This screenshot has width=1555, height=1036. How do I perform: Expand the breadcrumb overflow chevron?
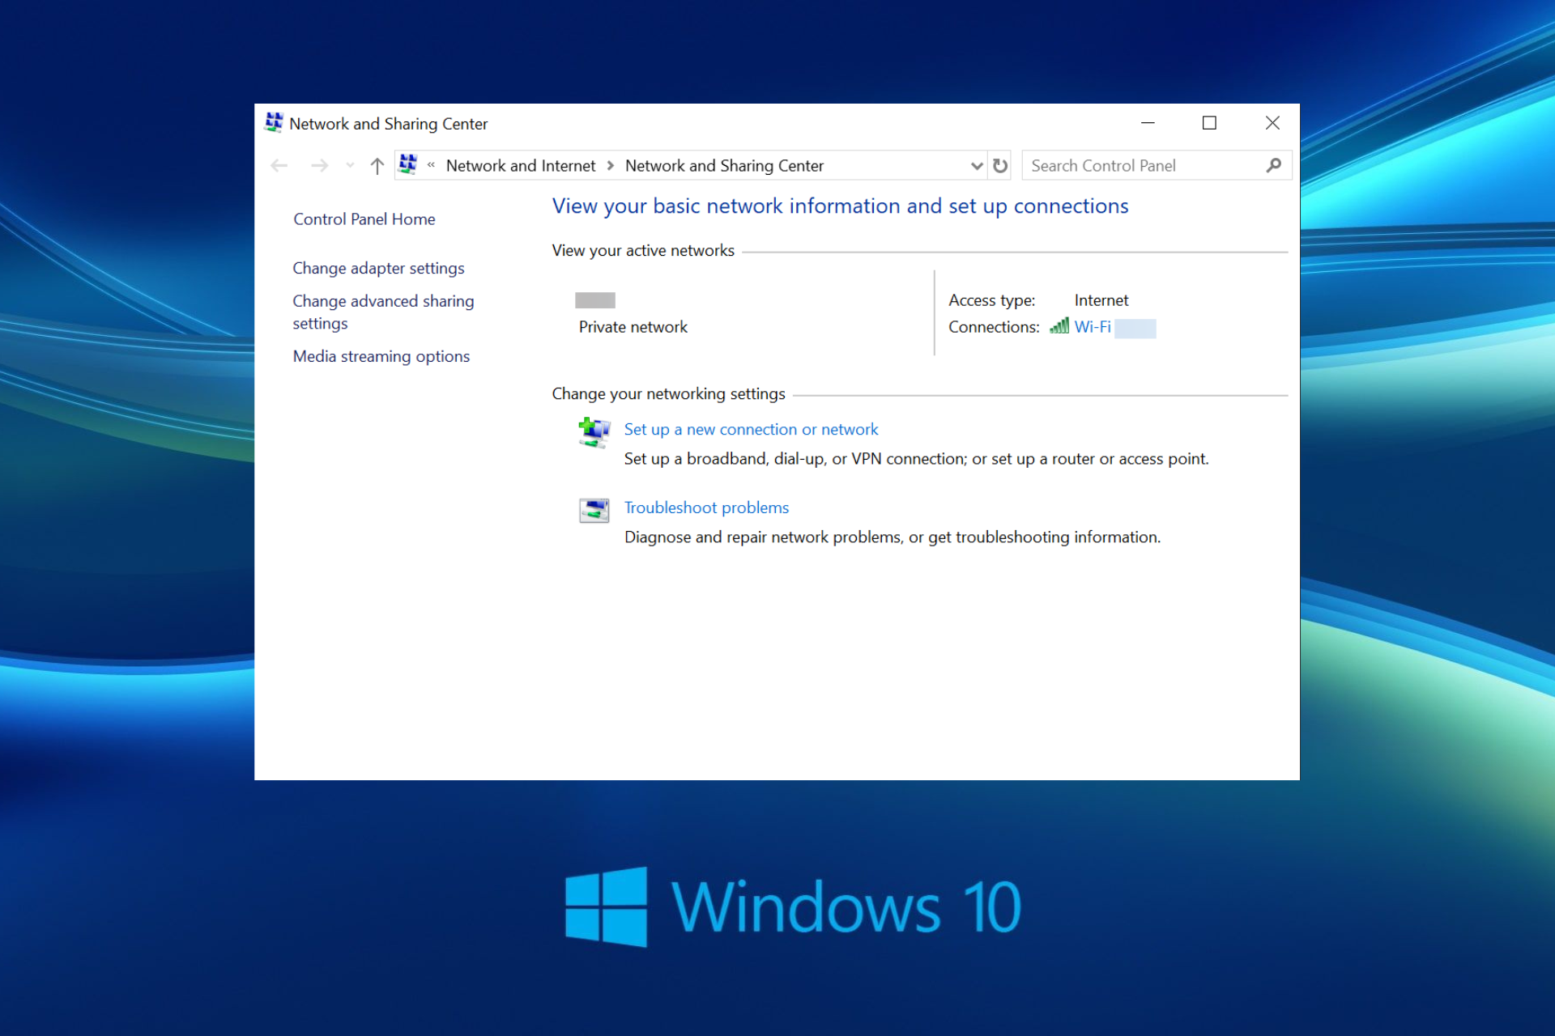(x=432, y=165)
